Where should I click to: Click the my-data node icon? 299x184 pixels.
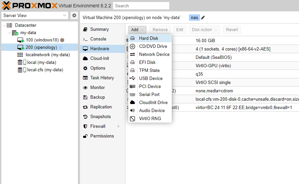click(15, 33)
